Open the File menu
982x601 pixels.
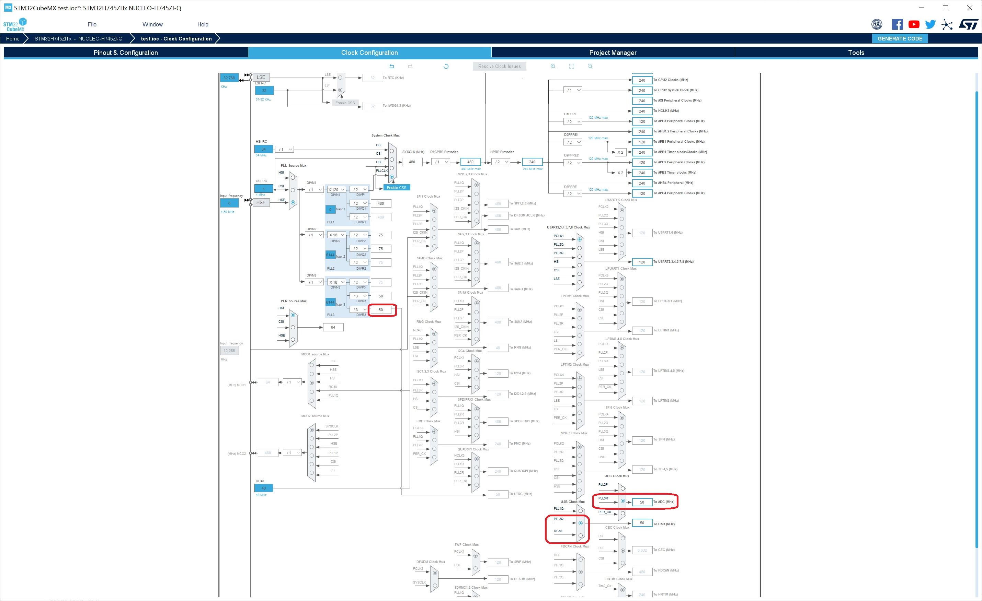92,24
